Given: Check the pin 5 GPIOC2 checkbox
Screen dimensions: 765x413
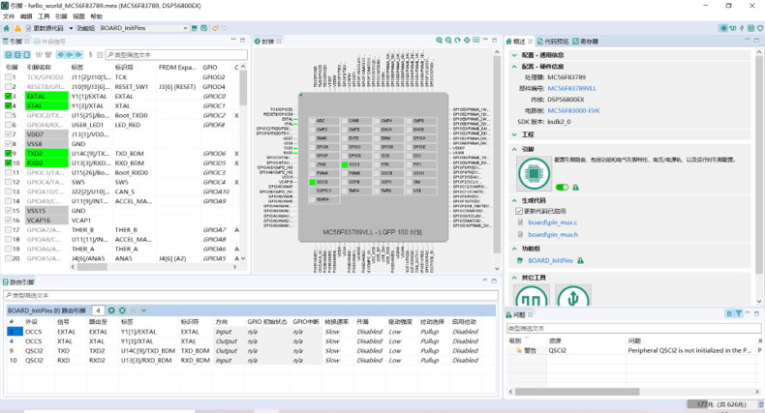Looking at the screenshot, I should click(10, 116).
